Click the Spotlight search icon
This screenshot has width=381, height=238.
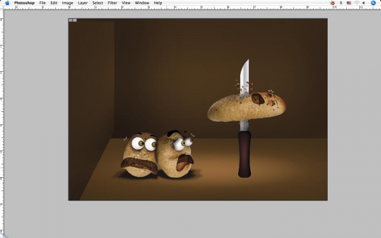(373, 3)
